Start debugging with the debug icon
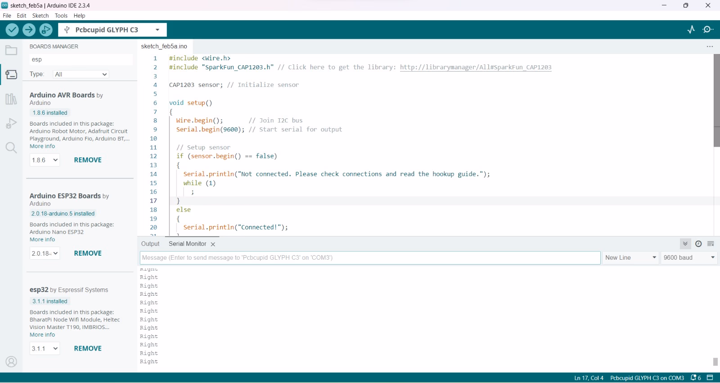 (x=45, y=30)
